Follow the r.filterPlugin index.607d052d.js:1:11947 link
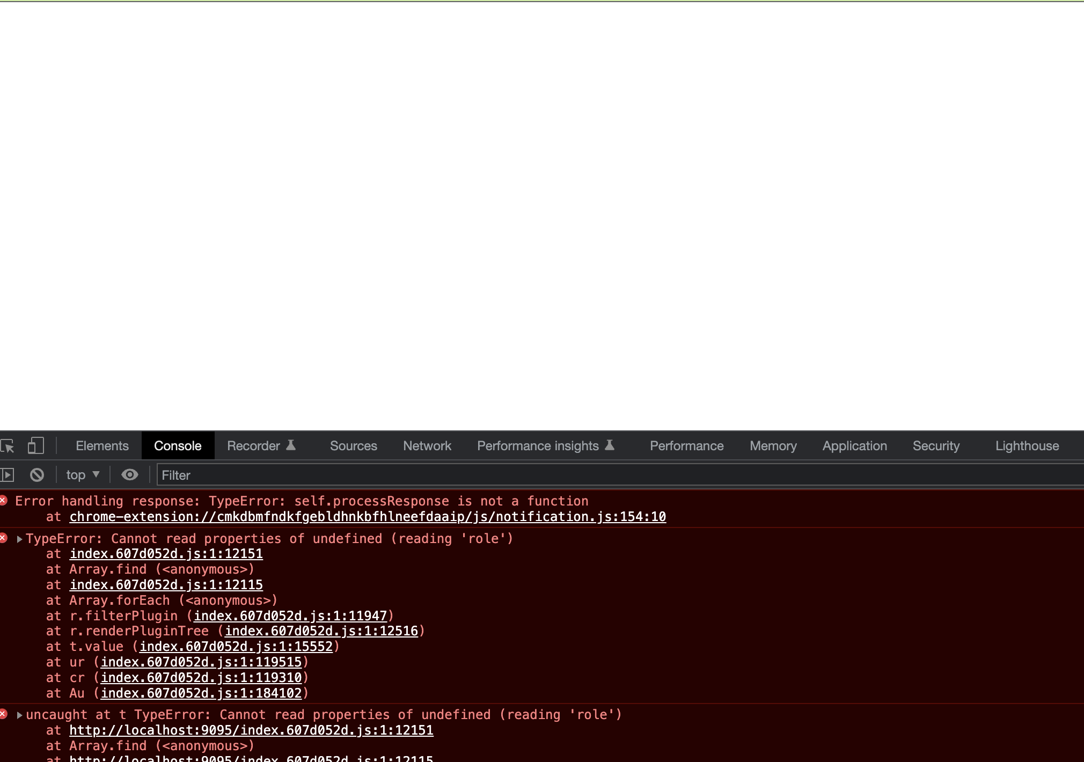The width and height of the screenshot is (1084, 762). (290, 616)
